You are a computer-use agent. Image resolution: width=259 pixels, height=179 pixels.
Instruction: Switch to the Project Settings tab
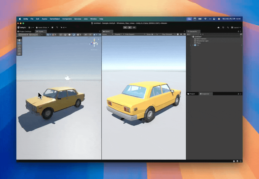tap(25, 31)
